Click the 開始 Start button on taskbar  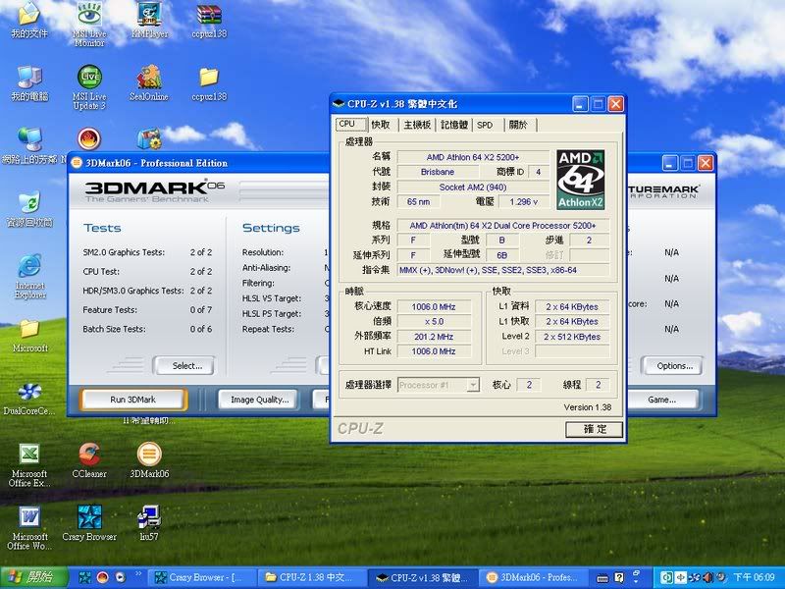31,577
